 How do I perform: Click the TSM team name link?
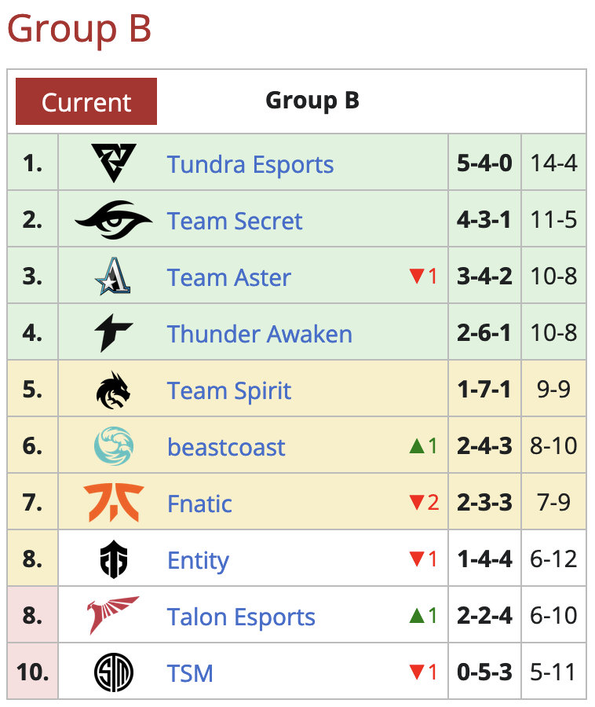[x=190, y=674]
